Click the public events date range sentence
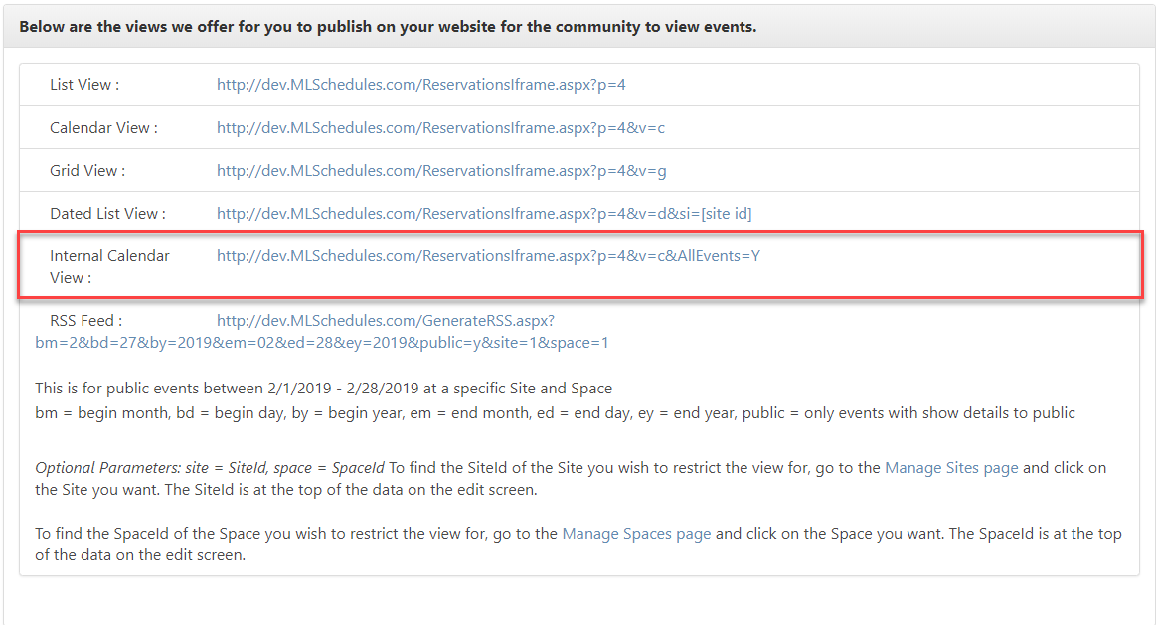The image size is (1156, 625). [x=324, y=389]
